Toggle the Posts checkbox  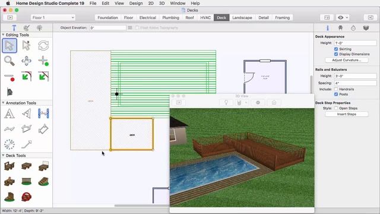(336, 94)
